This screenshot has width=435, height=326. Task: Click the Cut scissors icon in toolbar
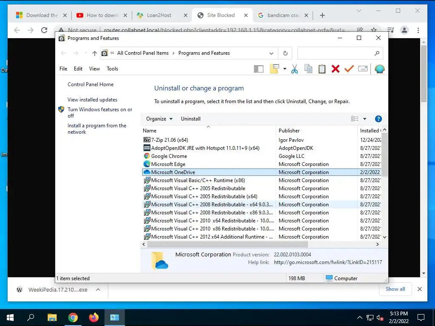[295, 69]
